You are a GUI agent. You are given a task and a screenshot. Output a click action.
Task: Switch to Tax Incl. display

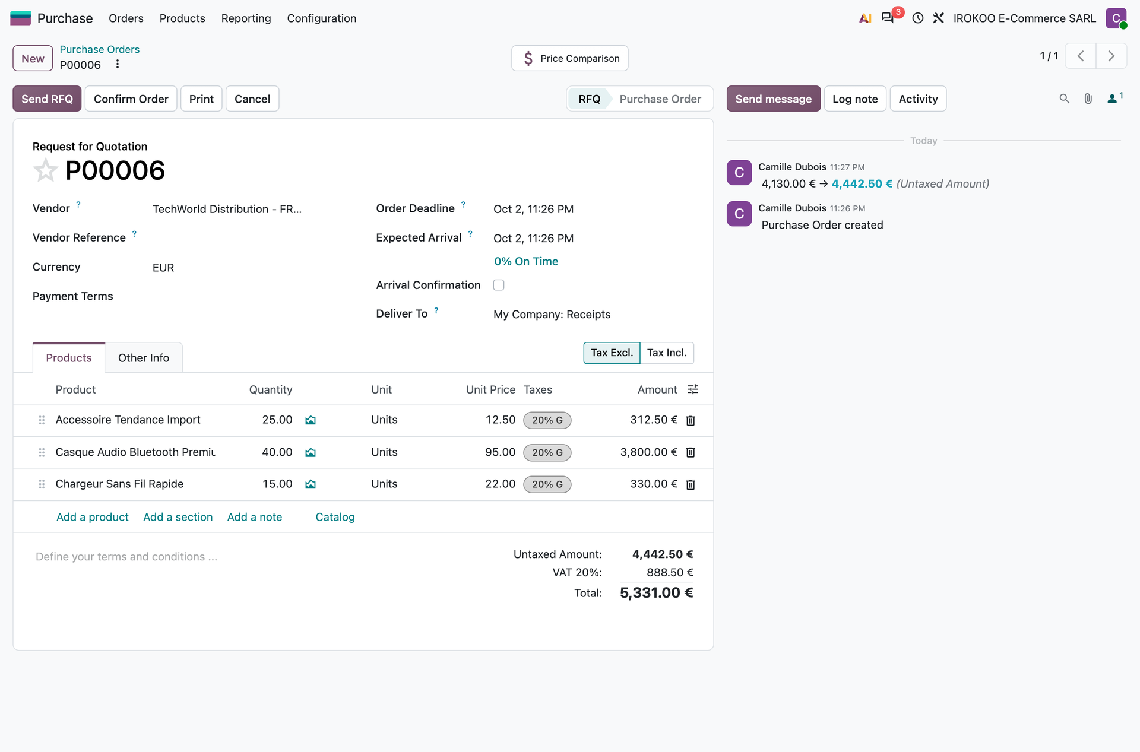[x=667, y=353]
